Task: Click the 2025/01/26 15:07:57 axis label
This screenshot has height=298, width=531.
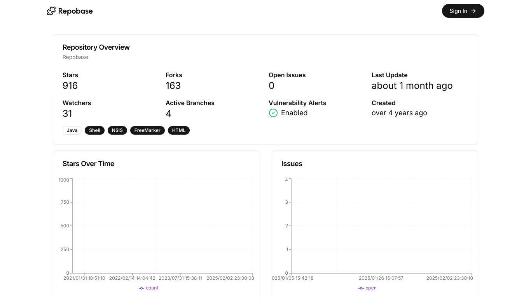Action: (x=381, y=278)
